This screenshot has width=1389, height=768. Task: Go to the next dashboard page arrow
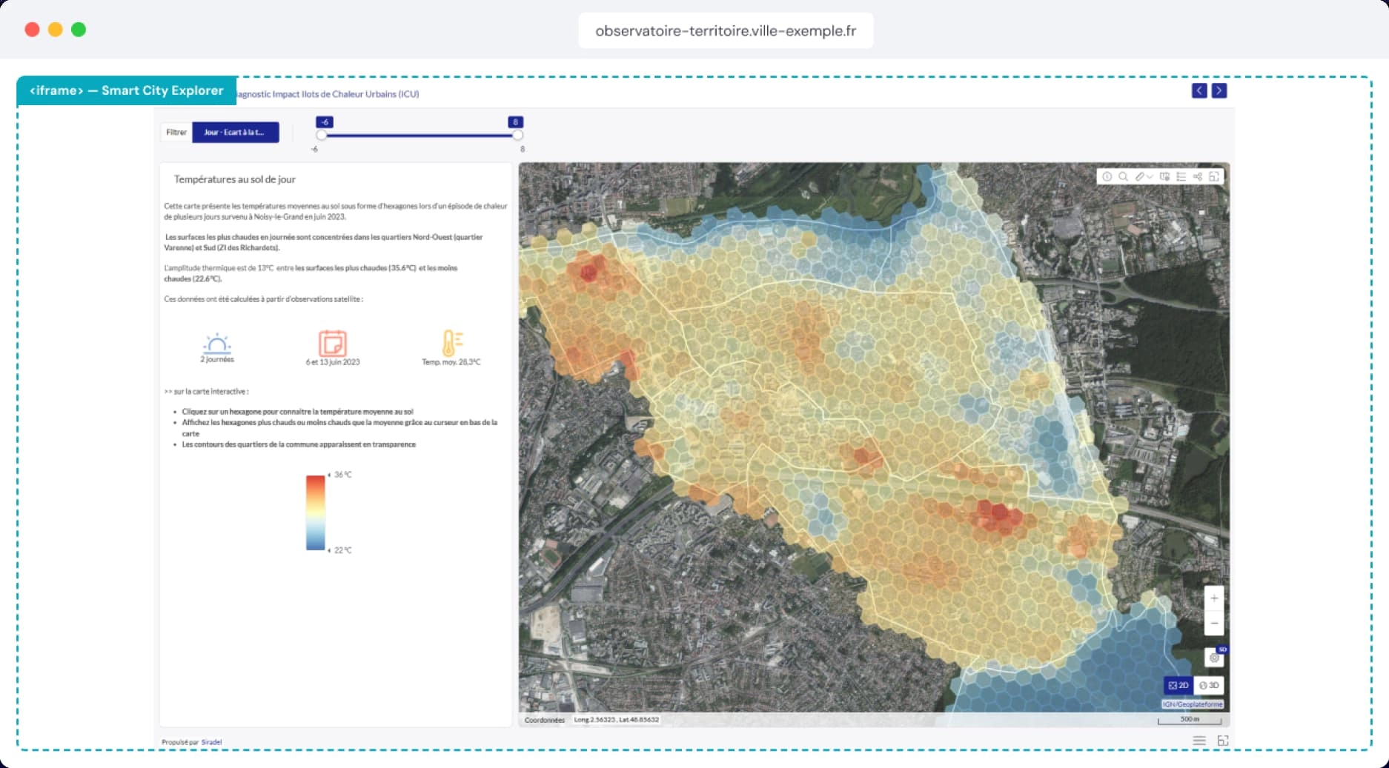pos(1219,90)
